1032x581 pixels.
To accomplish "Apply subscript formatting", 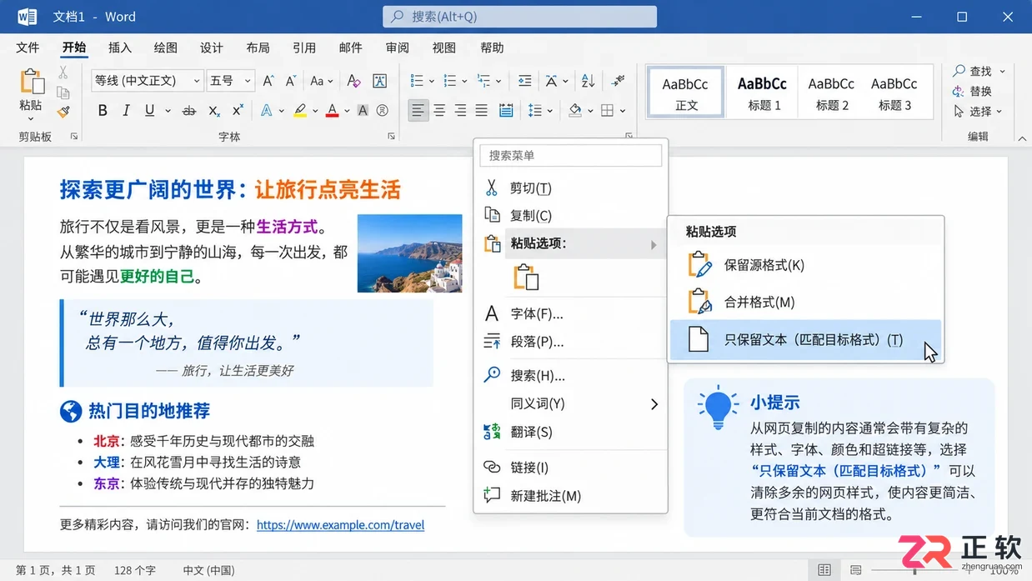I will point(214,110).
